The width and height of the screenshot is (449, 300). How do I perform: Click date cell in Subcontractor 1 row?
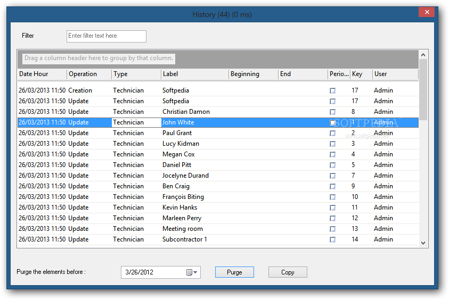42,239
